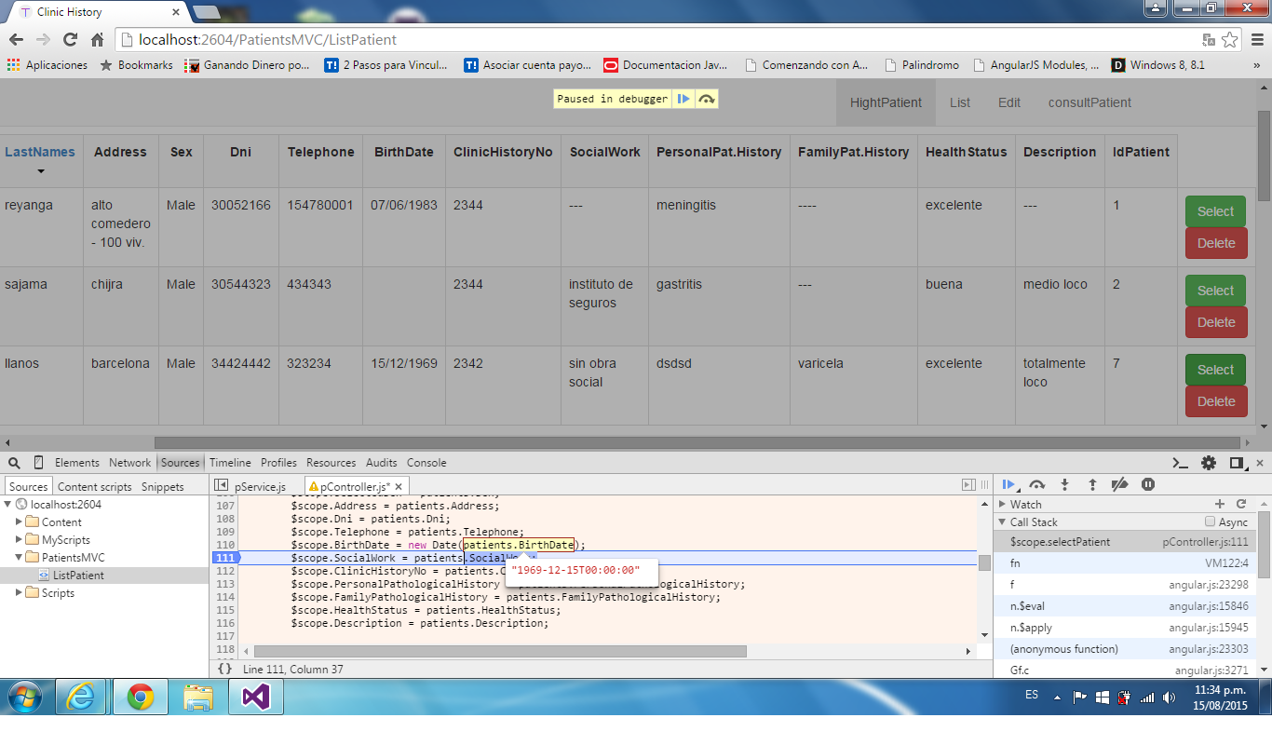
Task: Open the Snippets navigator tab
Action: tap(163, 486)
